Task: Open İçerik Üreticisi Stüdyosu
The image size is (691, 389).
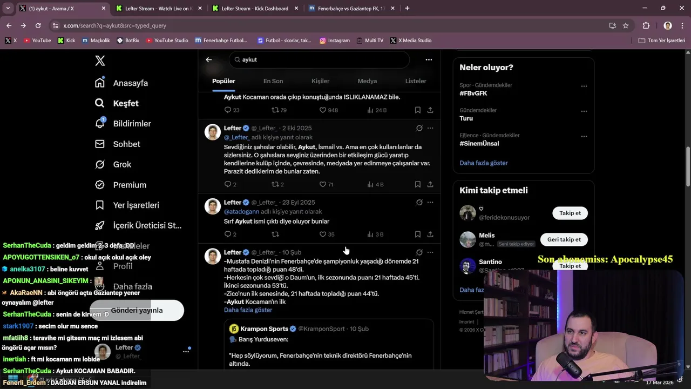Action: (138, 225)
